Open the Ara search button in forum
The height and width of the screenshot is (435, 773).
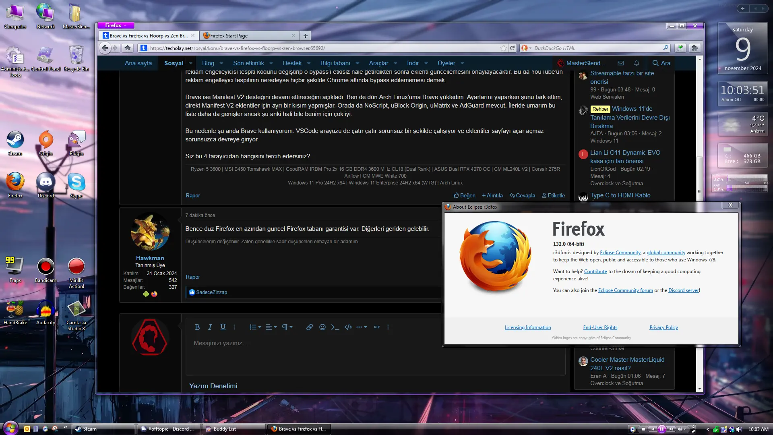tap(661, 63)
